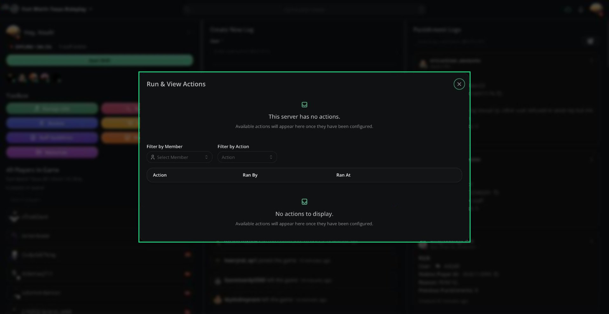Click the "Filter by Action" label
The width and height of the screenshot is (609, 314).
(x=233, y=146)
